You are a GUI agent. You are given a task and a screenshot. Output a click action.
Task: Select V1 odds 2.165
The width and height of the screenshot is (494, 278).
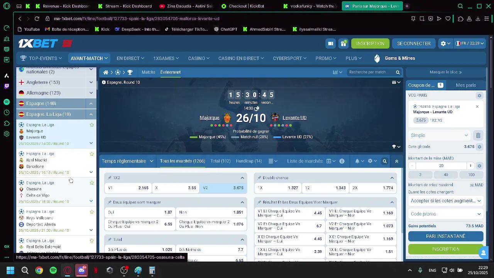128,188
